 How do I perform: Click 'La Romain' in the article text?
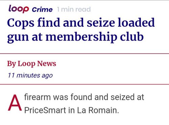pyautogui.click(x=98, y=110)
